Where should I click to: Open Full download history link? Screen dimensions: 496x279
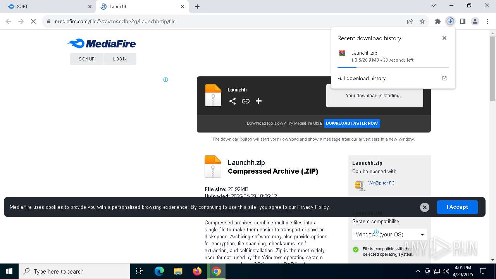[362, 78]
